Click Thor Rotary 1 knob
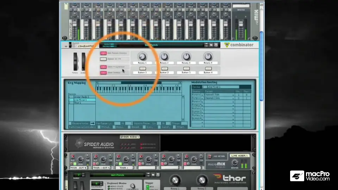The image size is (338, 190). [x=175, y=180]
